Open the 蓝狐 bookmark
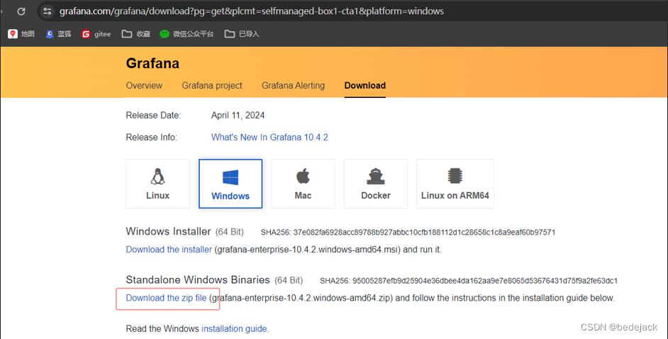Screen dimensions: 668x339 click(59, 33)
